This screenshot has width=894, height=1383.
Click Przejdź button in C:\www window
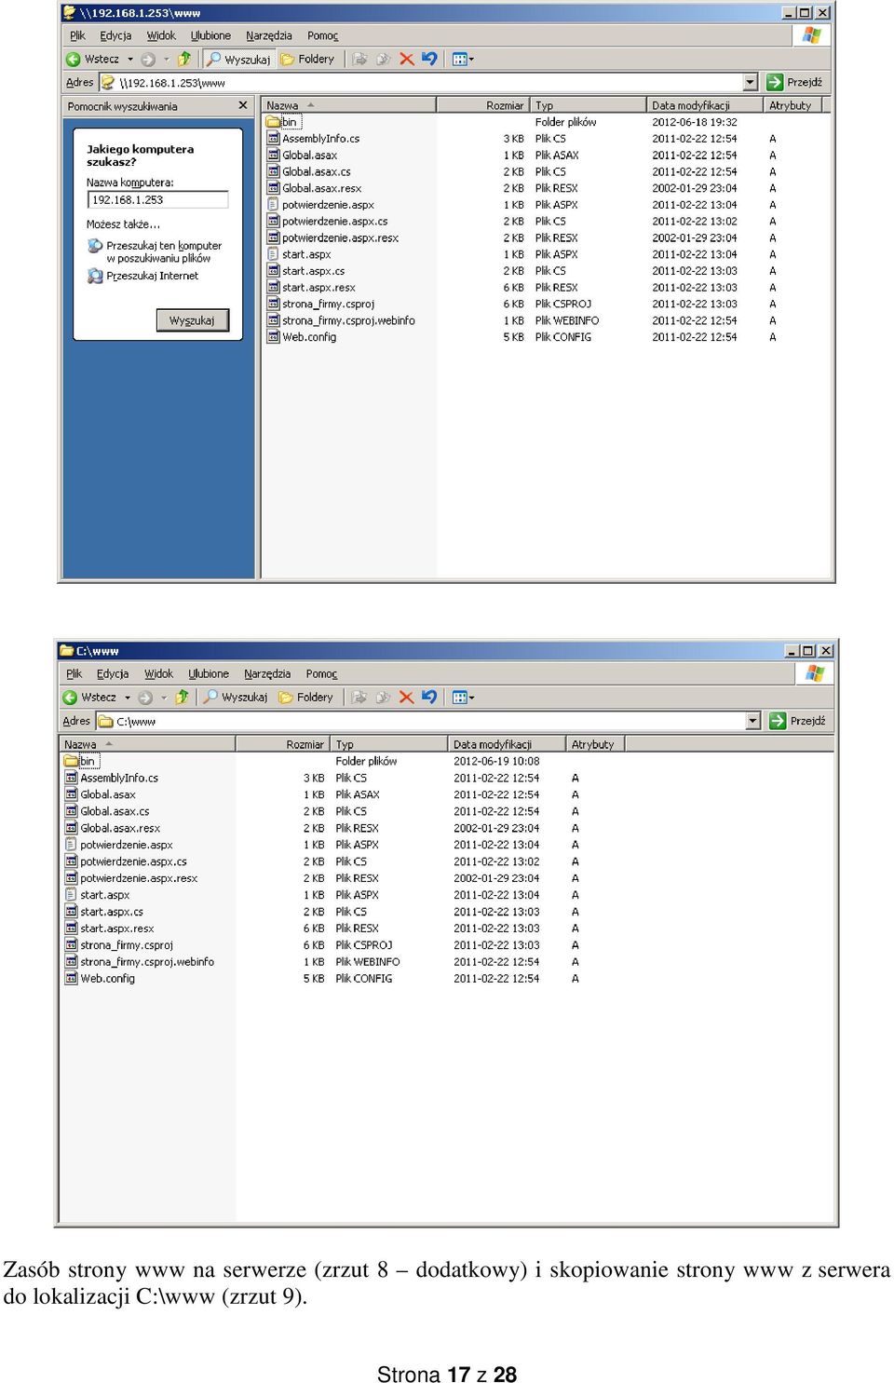pos(798,720)
